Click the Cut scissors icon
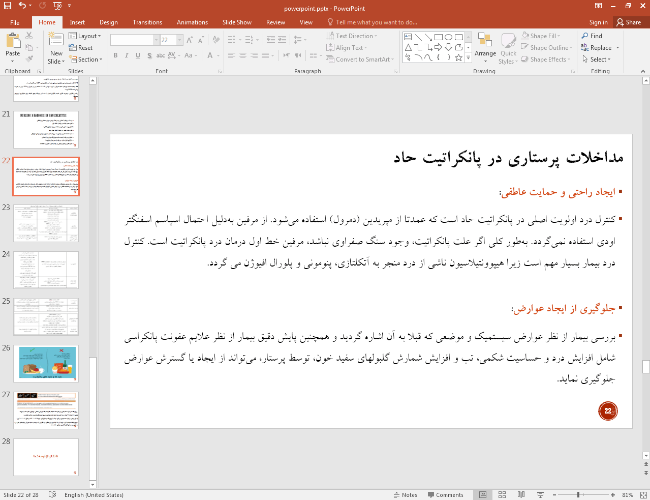The height and width of the screenshot is (500, 650). pos(29,36)
